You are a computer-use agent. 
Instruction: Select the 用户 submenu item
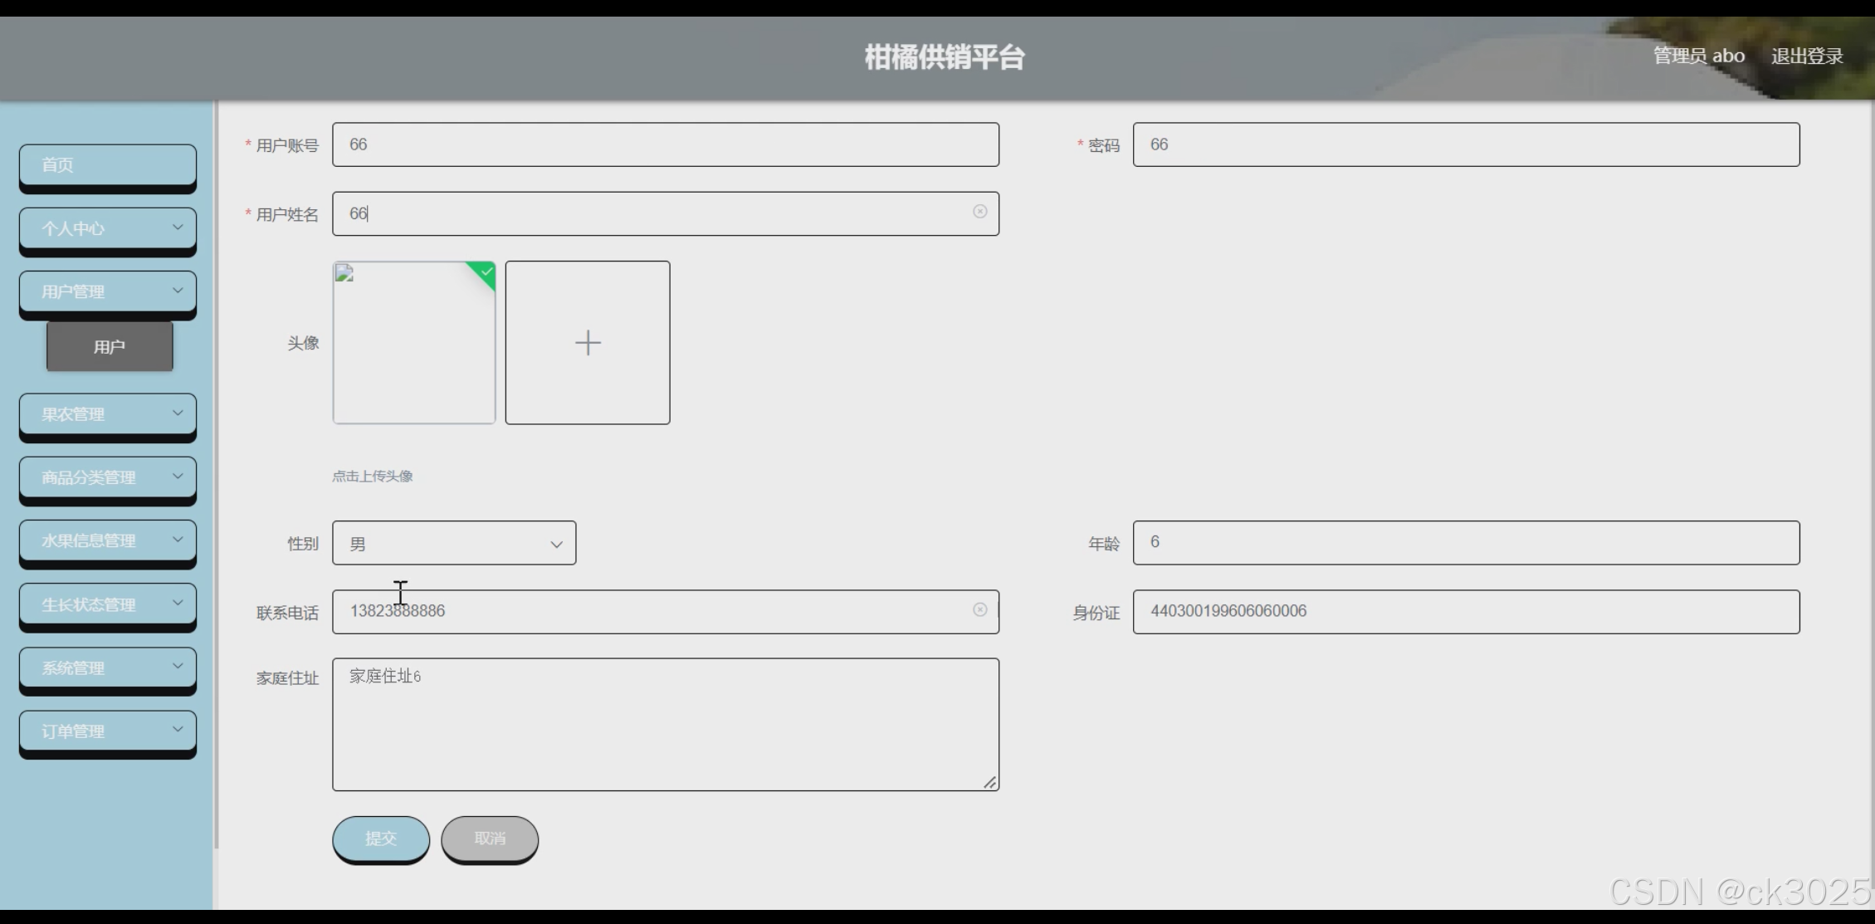coord(110,347)
